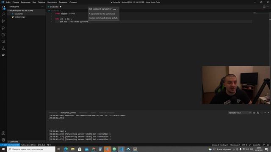Open the feedback icon in status bar
Screen dimensions: 271x152
coord(264,145)
